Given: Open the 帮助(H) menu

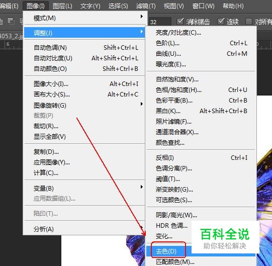Looking at the screenshot, I should click(233, 6).
